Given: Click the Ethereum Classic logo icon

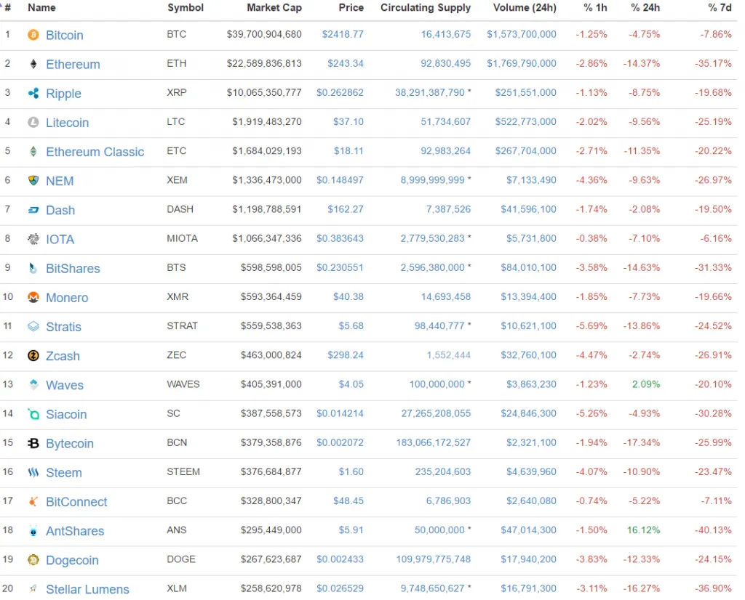Looking at the screenshot, I should pos(33,151).
